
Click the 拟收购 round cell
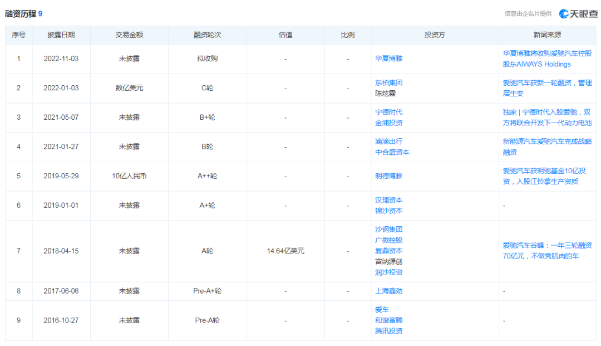pyautogui.click(x=208, y=59)
